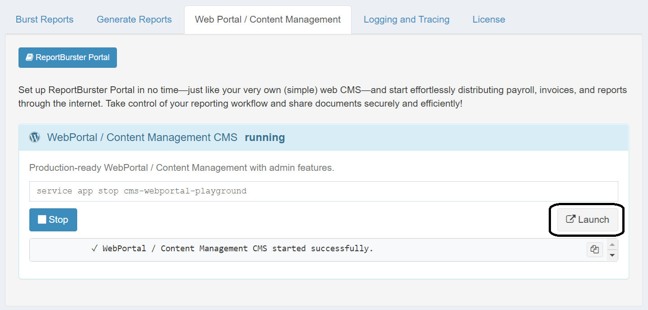Click the Production-ready WebPortal description text
The image size is (648, 310).
click(x=181, y=168)
